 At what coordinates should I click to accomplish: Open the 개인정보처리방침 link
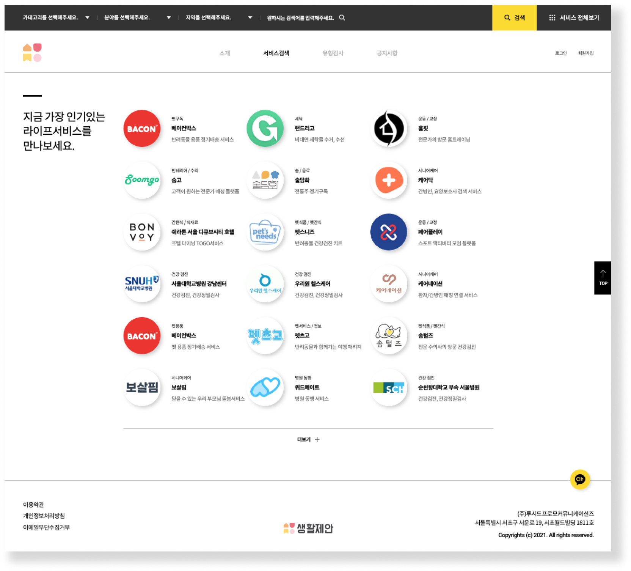(44, 516)
